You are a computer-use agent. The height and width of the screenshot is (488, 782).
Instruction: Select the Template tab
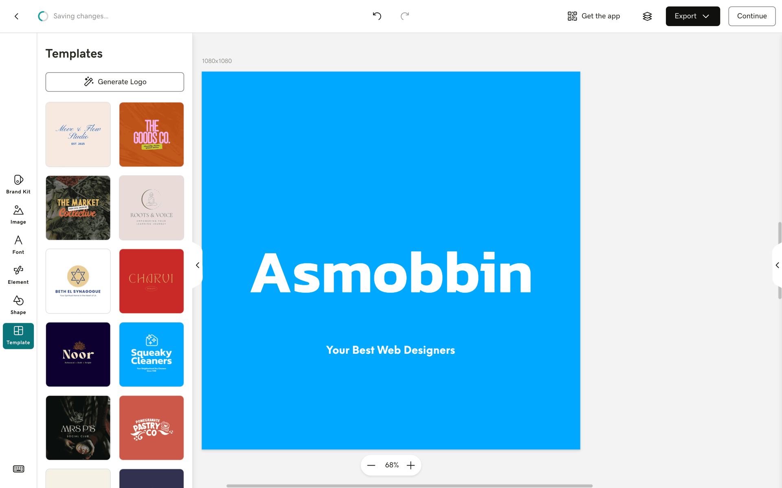[18, 336]
